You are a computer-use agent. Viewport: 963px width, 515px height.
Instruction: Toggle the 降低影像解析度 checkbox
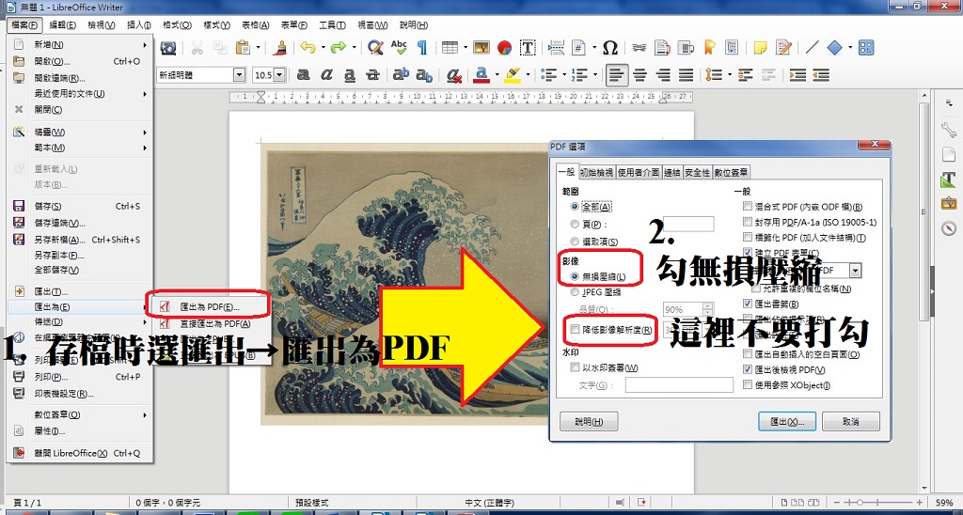tap(576, 329)
